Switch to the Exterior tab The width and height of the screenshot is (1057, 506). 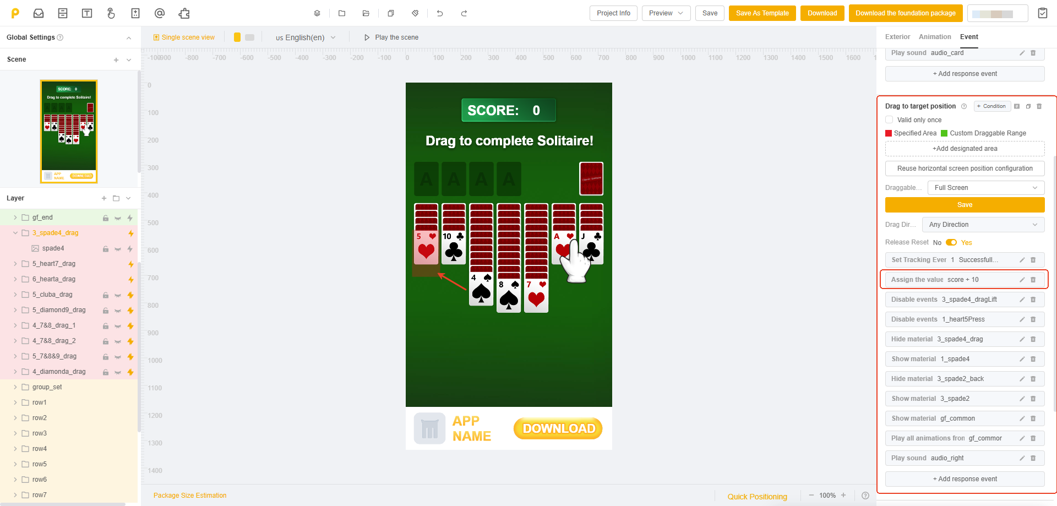click(x=897, y=37)
